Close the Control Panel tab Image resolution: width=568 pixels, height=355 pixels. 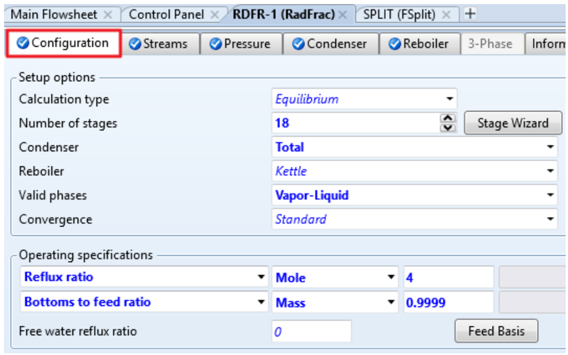pyautogui.click(x=214, y=15)
